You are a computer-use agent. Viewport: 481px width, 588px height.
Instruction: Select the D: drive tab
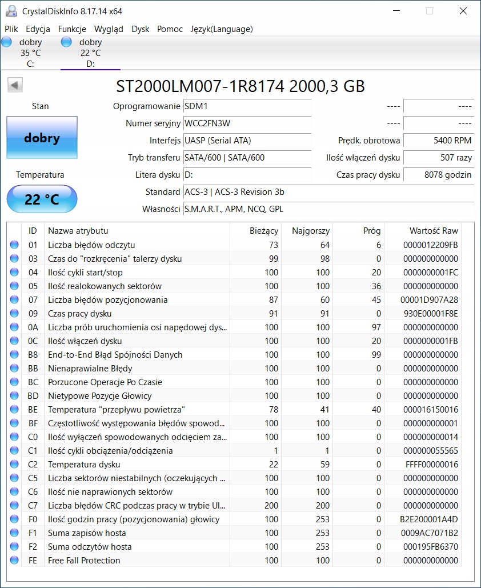tap(90, 53)
